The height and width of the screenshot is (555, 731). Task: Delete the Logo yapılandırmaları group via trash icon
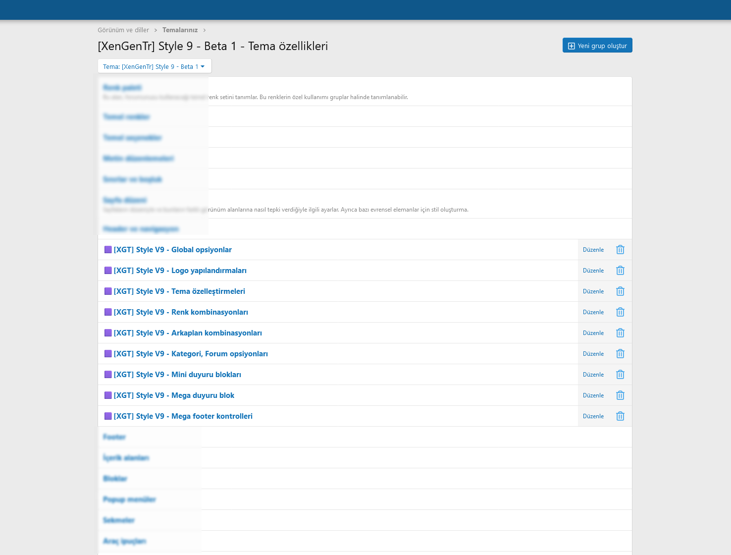click(620, 271)
